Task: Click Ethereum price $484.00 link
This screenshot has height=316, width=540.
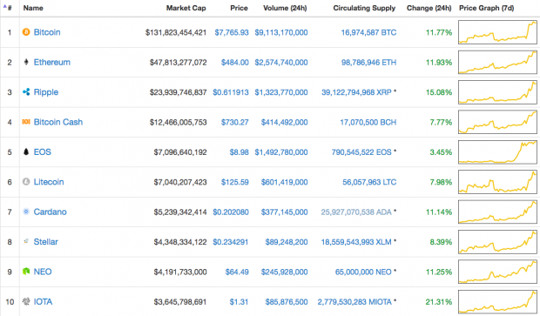Action: (234, 63)
